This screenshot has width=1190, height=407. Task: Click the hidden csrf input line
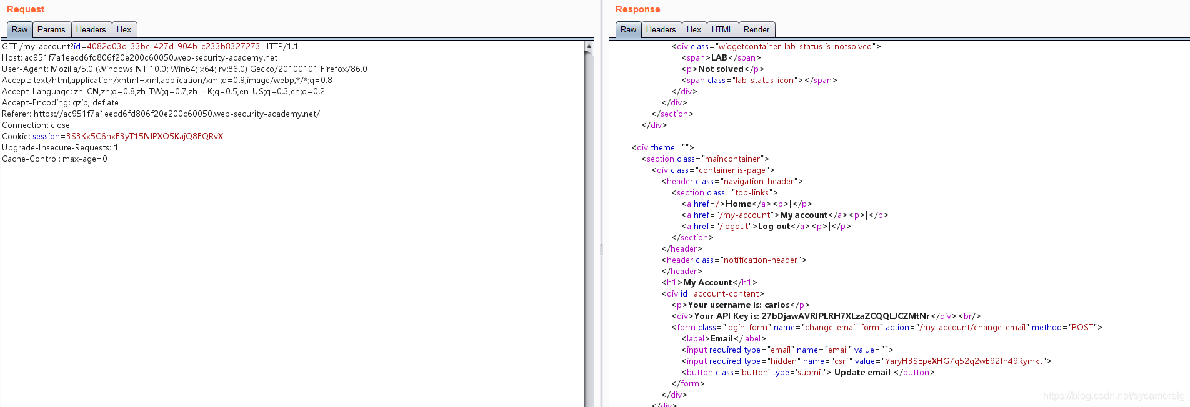(866, 361)
